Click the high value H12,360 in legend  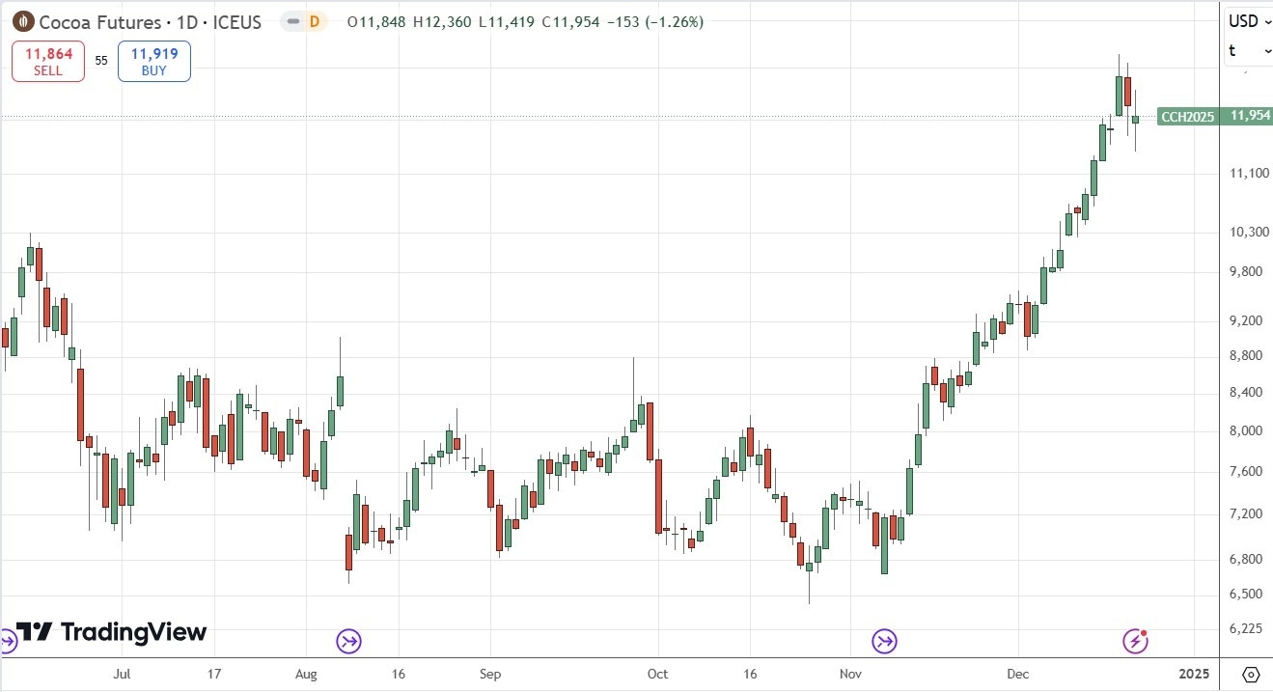coord(440,21)
